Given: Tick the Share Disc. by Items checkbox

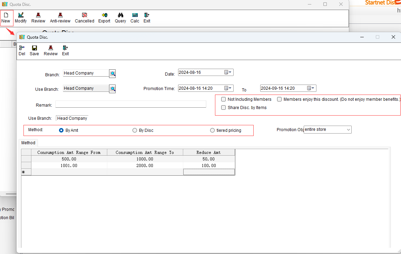Looking at the screenshot, I should 224,108.
